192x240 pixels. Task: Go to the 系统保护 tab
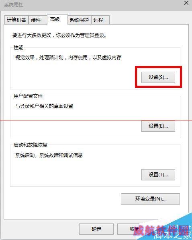point(80,20)
